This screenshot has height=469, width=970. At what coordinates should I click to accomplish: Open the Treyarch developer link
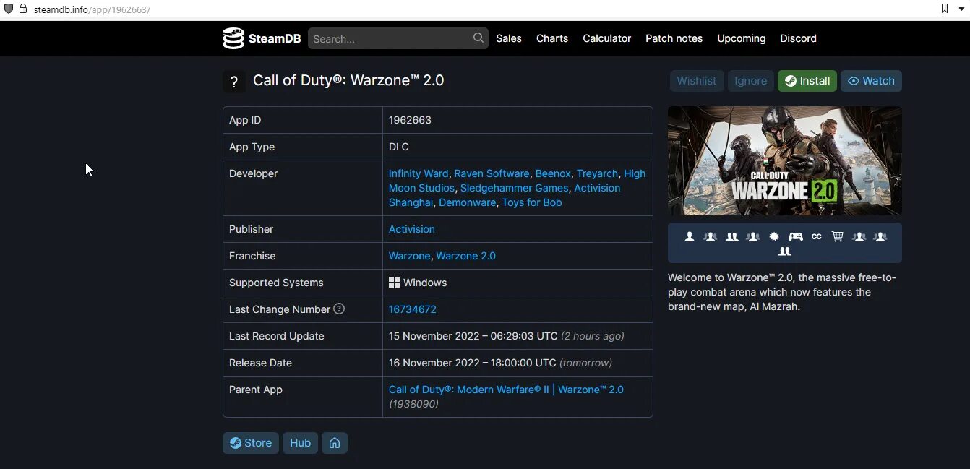pos(597,173)
